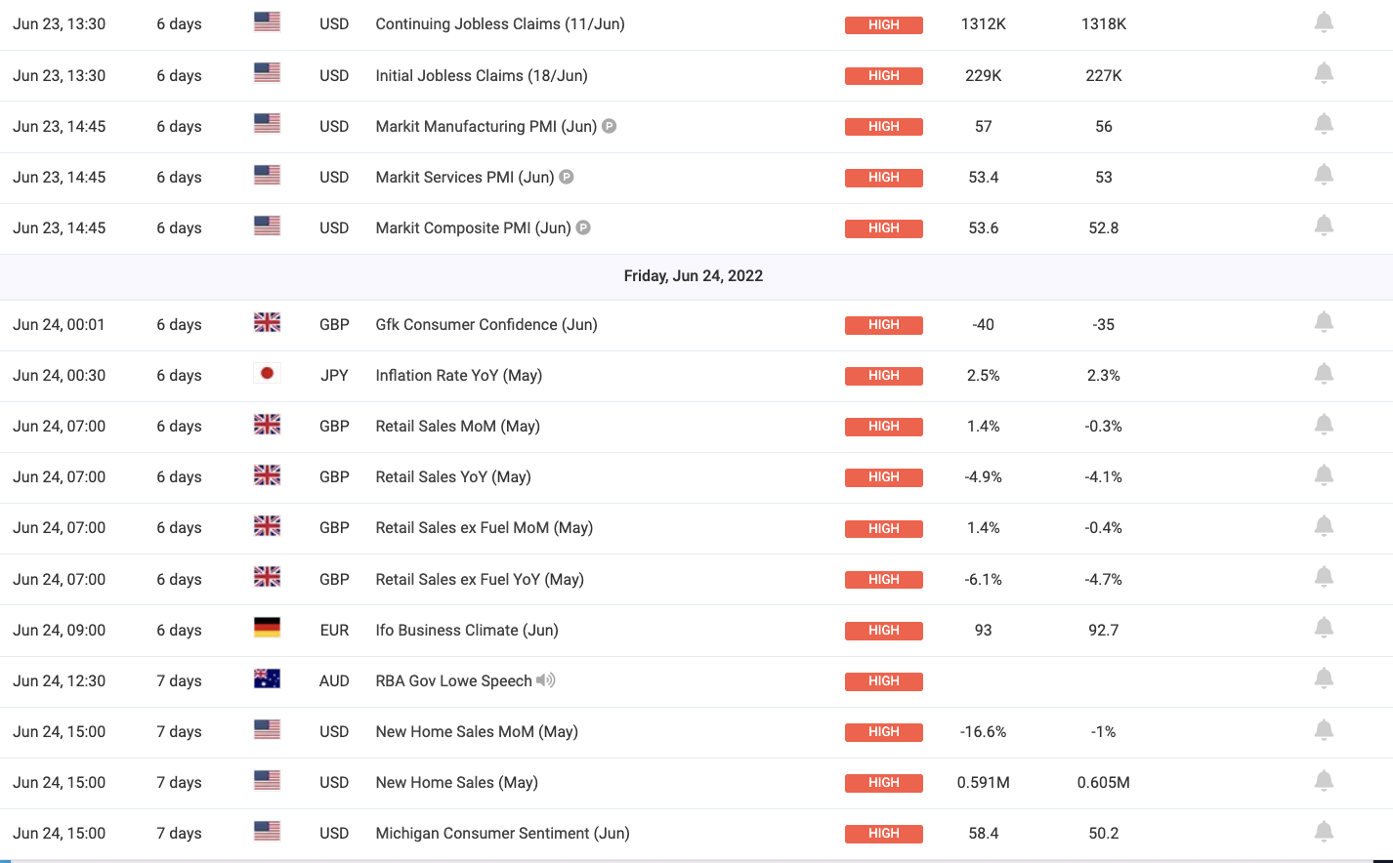Click the P badge after Markit Composite PMI
Image resolution: width=1393 pixels, height=863 pixels.
click(x=583, y=227)
